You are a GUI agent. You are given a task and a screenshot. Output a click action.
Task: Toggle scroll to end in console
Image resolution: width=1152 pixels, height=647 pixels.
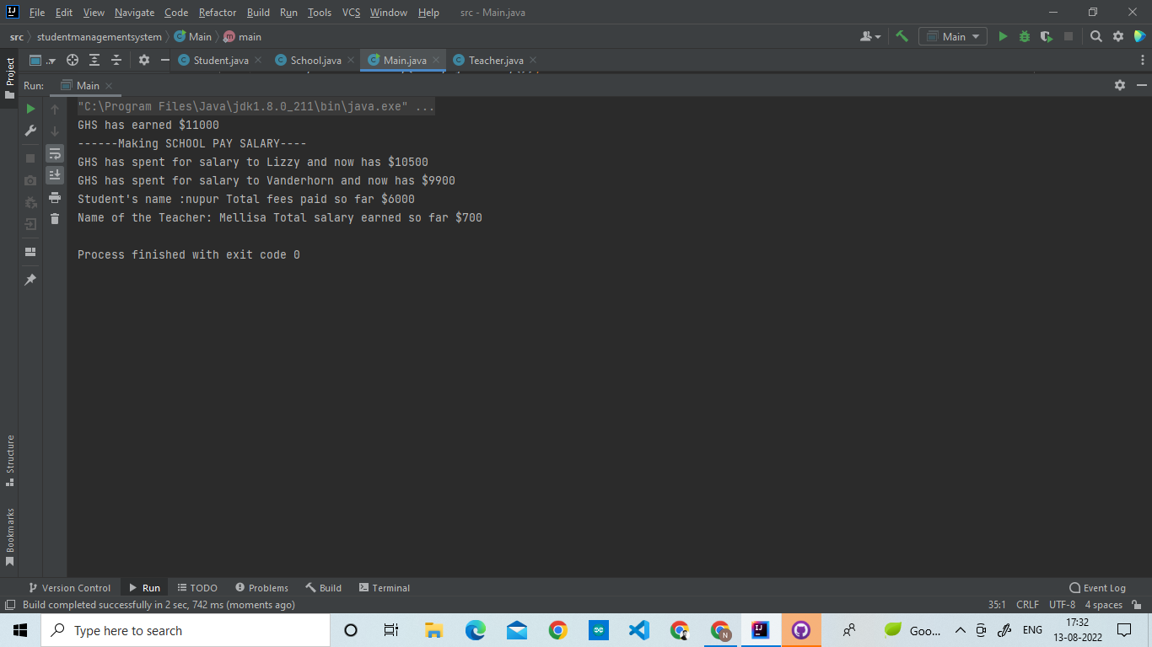(54, 175)
